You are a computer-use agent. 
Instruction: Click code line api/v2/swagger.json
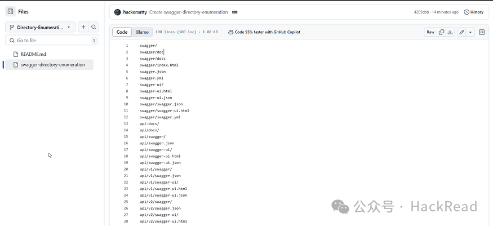click(x=160, y=208)
